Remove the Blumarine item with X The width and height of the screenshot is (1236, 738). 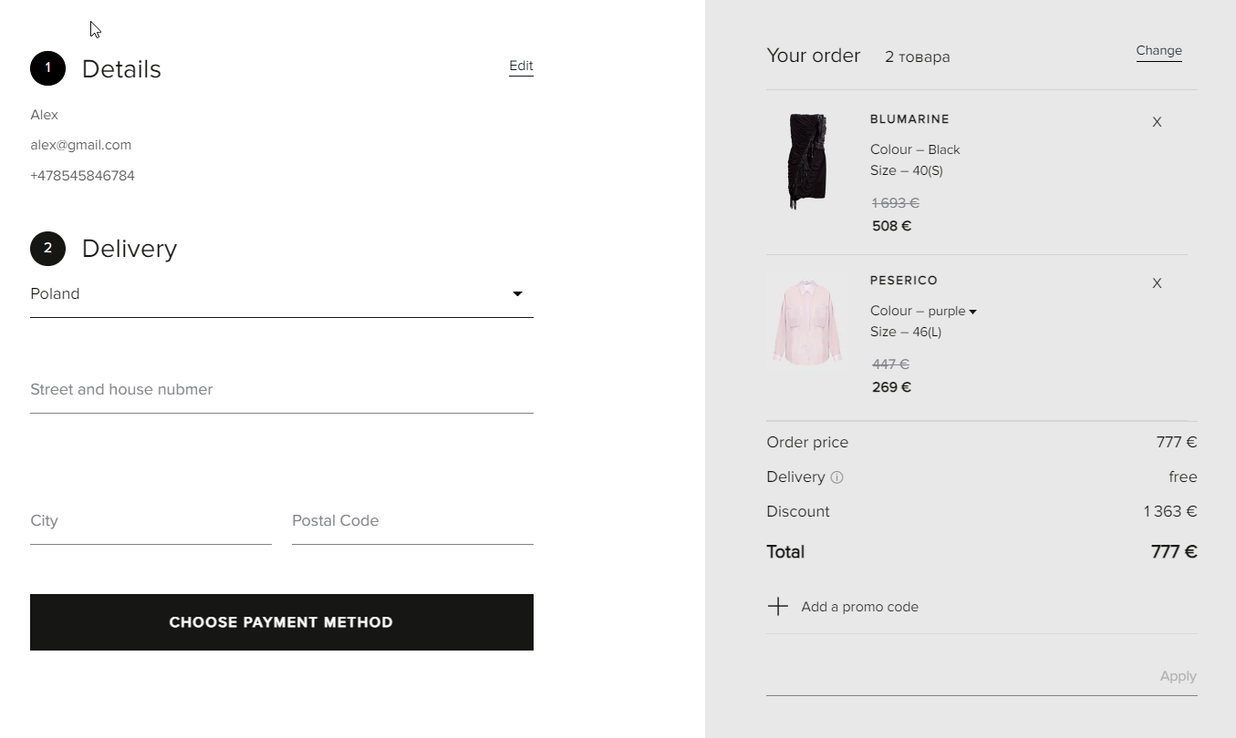point(1157,122)
